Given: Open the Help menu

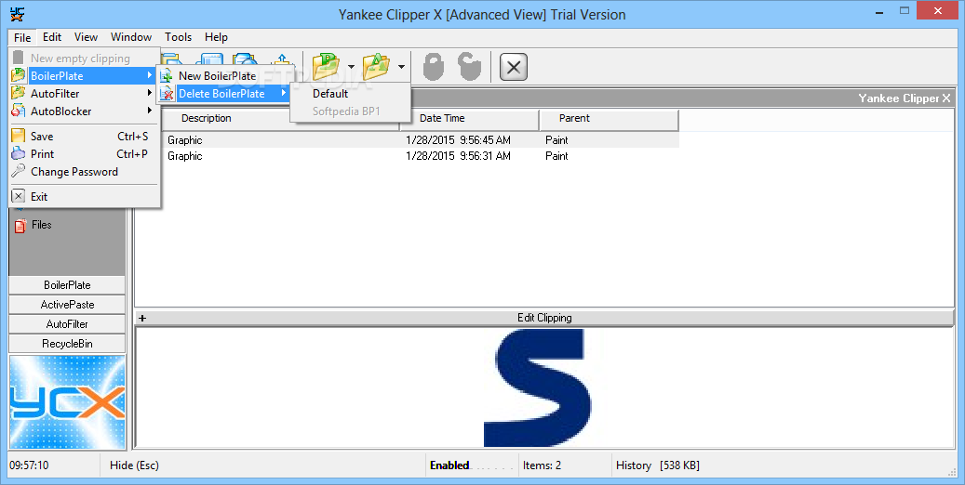Looking at the screenshot, I should 216,37.
